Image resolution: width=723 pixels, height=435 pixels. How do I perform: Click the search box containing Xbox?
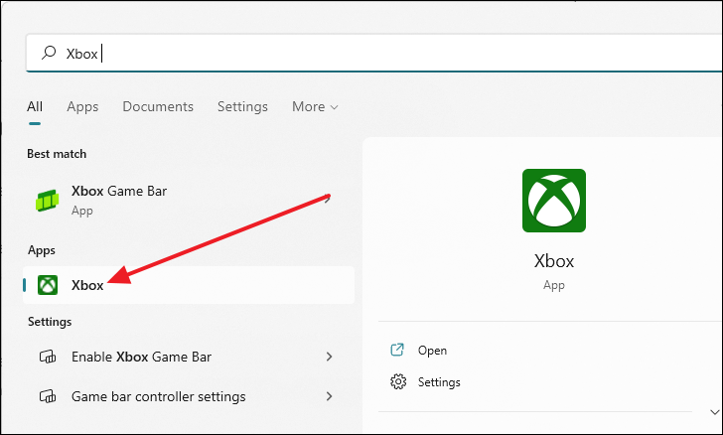tap(374, 53)
